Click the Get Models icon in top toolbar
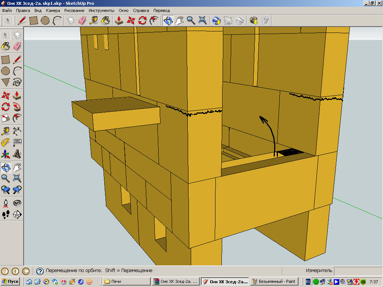The height and width of the screenshot is (287, 383). click(254, 20)
